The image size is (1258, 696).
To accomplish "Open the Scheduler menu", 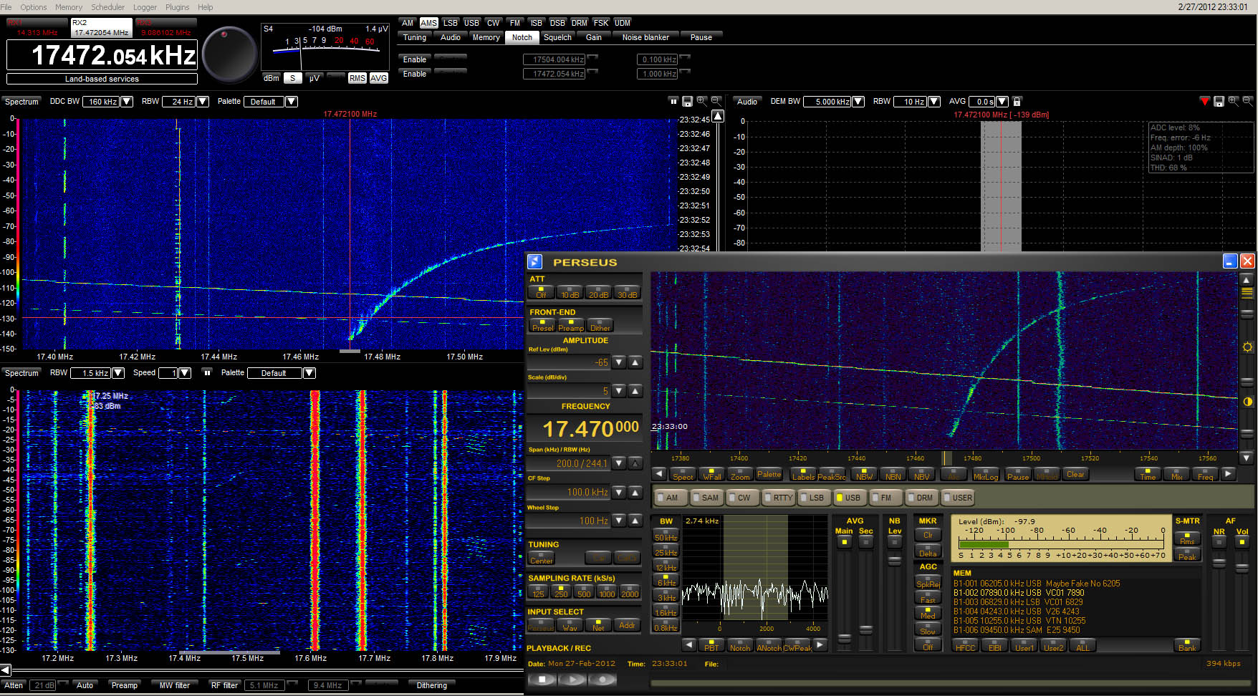I will (107, 7).
